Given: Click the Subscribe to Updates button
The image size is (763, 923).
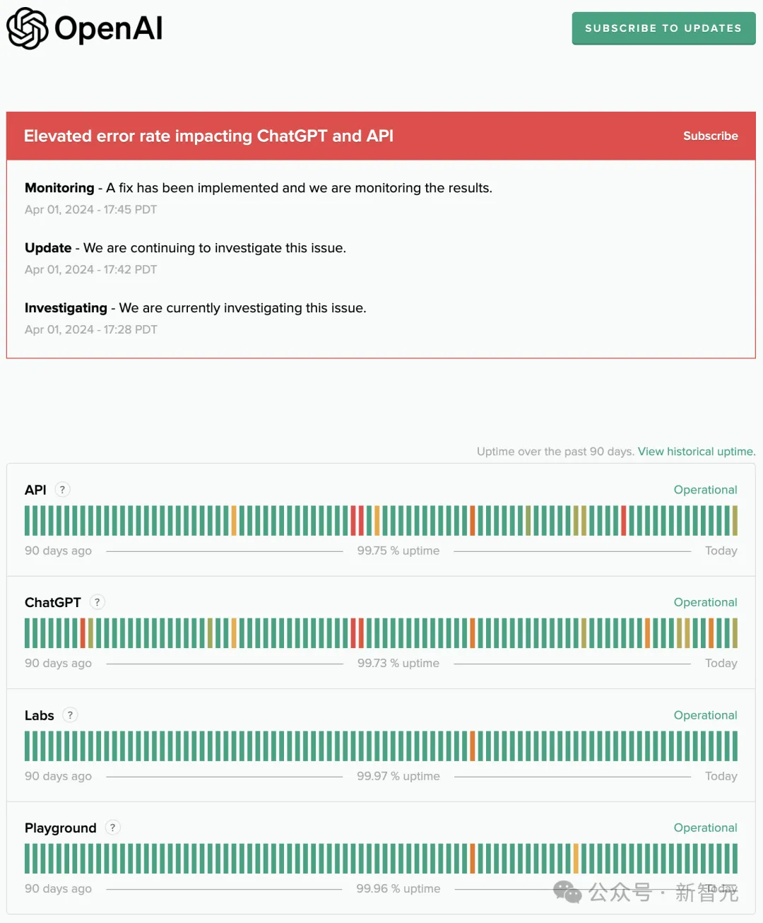Looking at the screenshot, I should 663,28.
